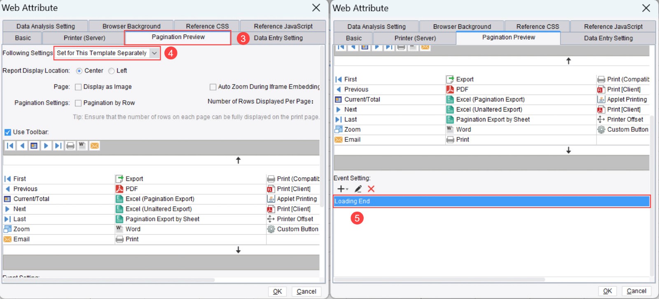
Task: Click Word export icon in left window toolbar
Action: [x=82, y=146]
